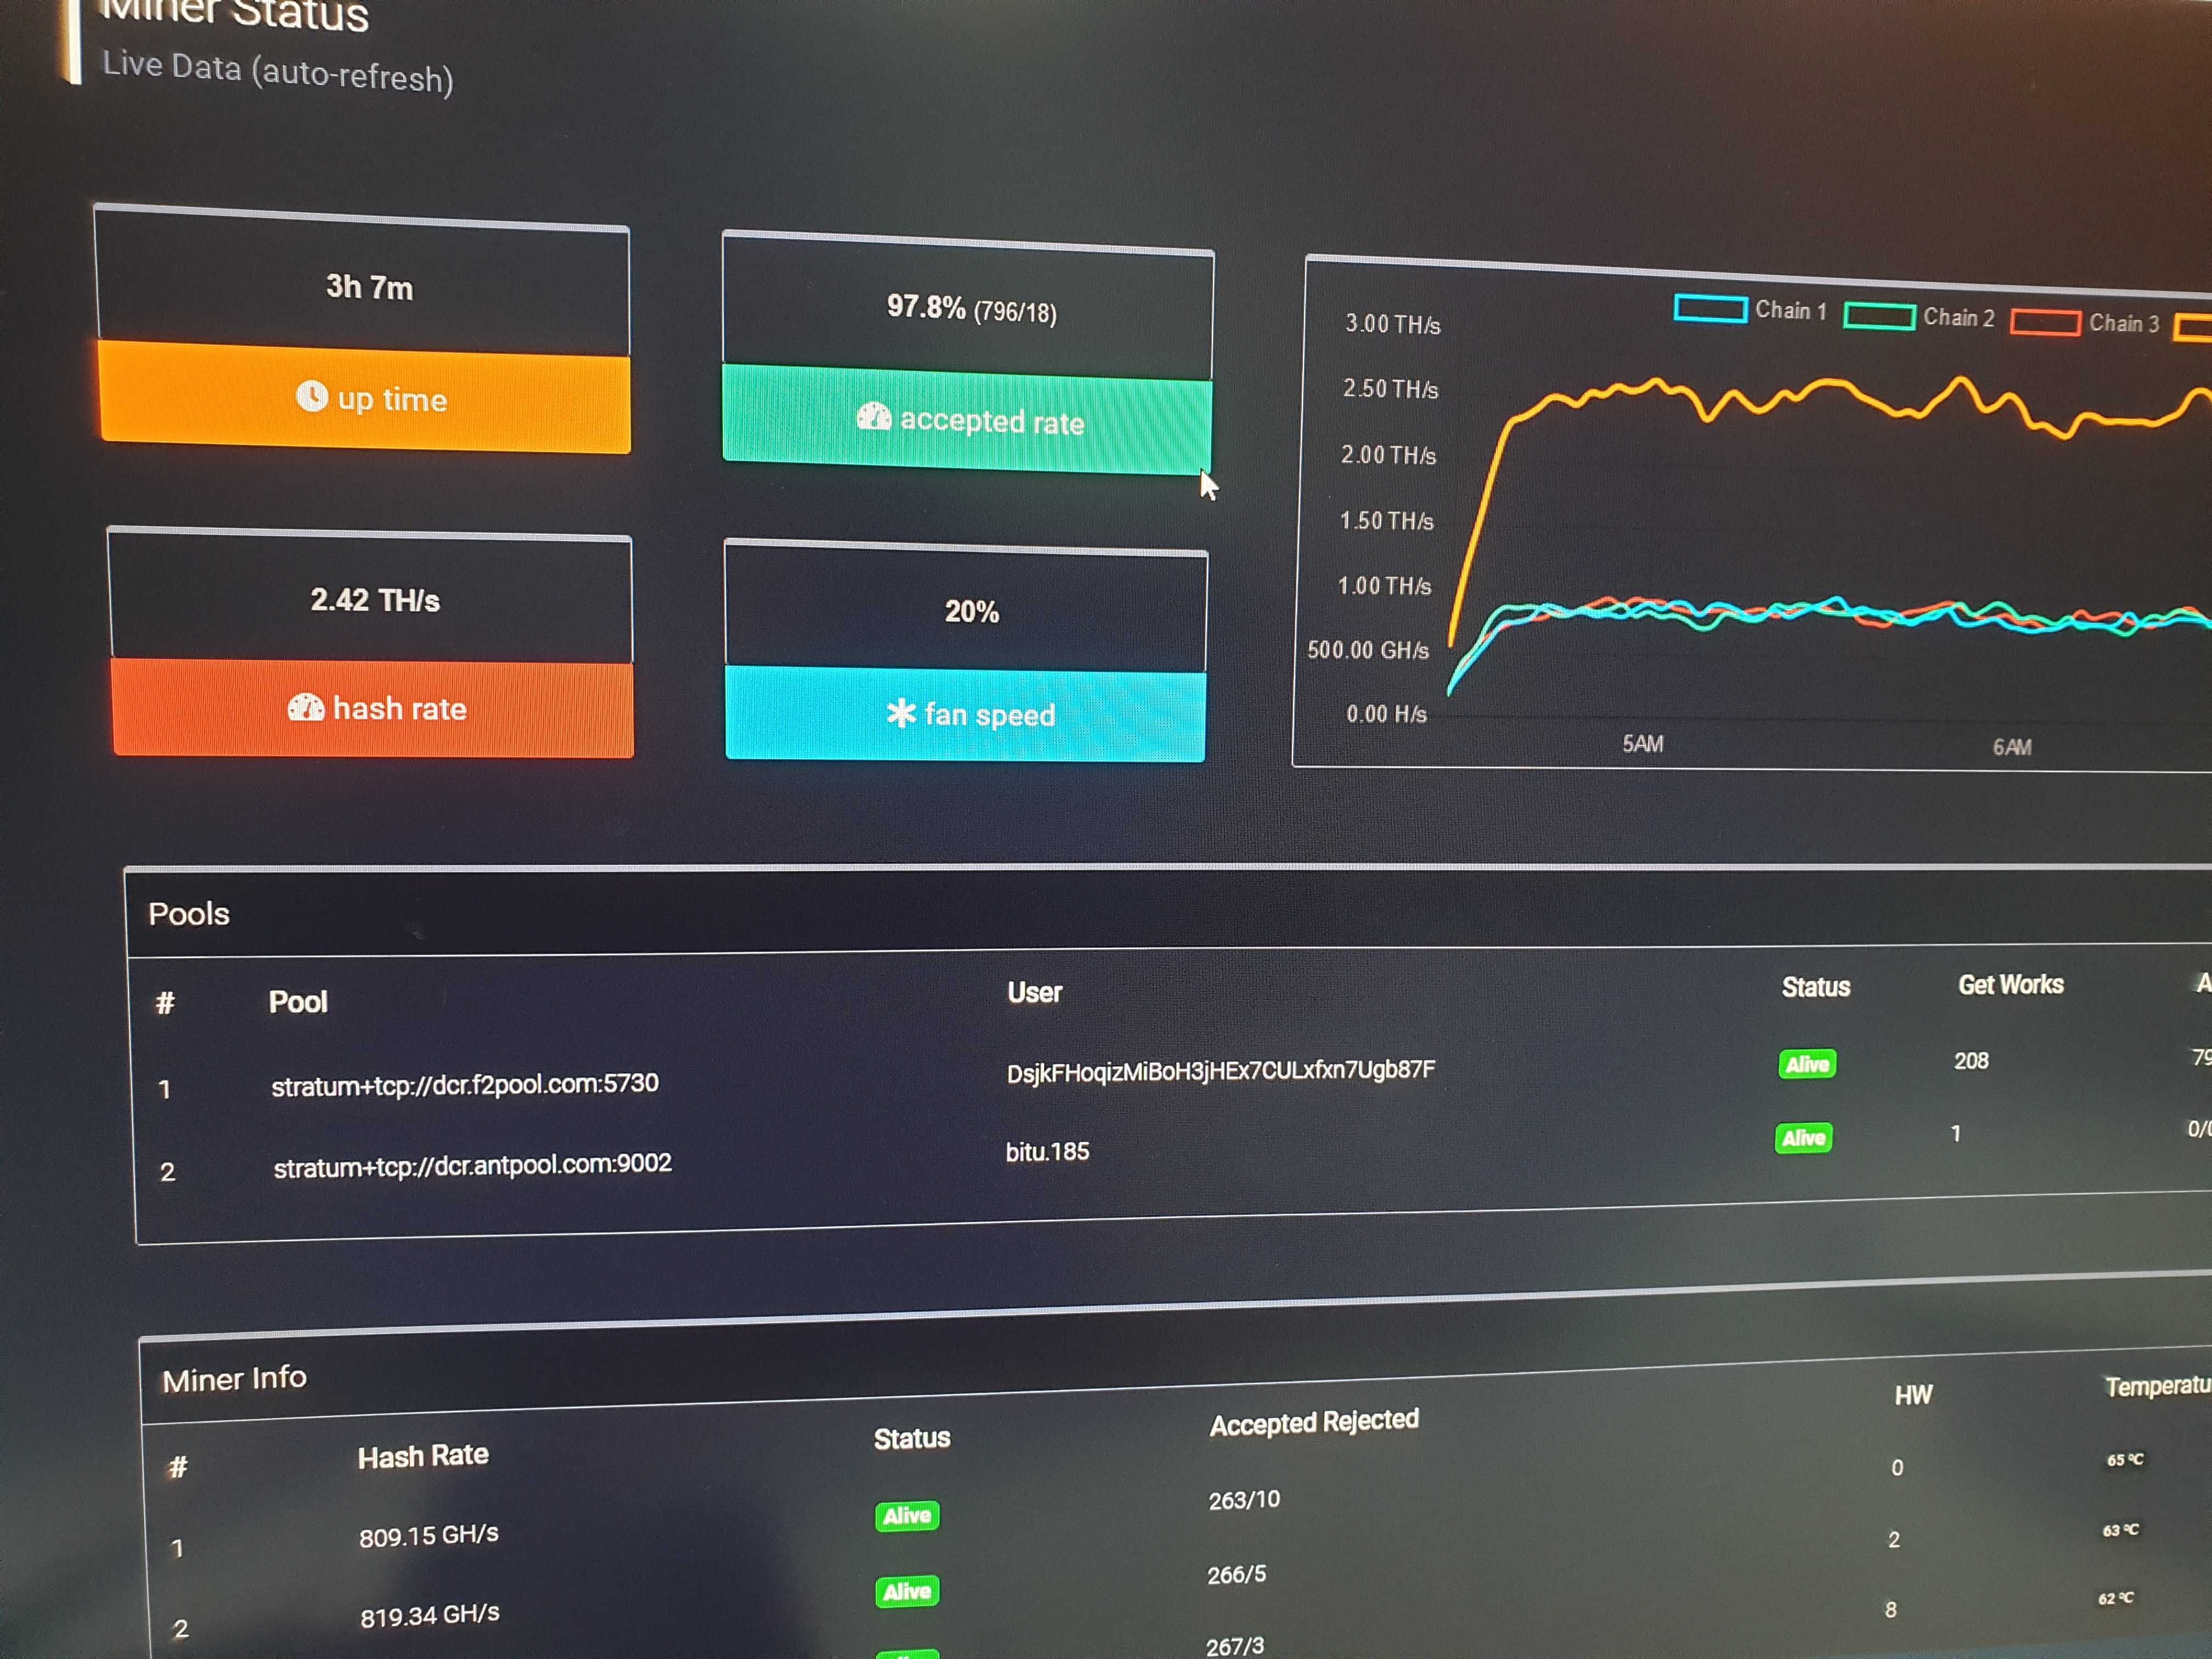Click the asterisk icon beside fan speed
Screen dimensions: 2212x1659
(901, 713)
